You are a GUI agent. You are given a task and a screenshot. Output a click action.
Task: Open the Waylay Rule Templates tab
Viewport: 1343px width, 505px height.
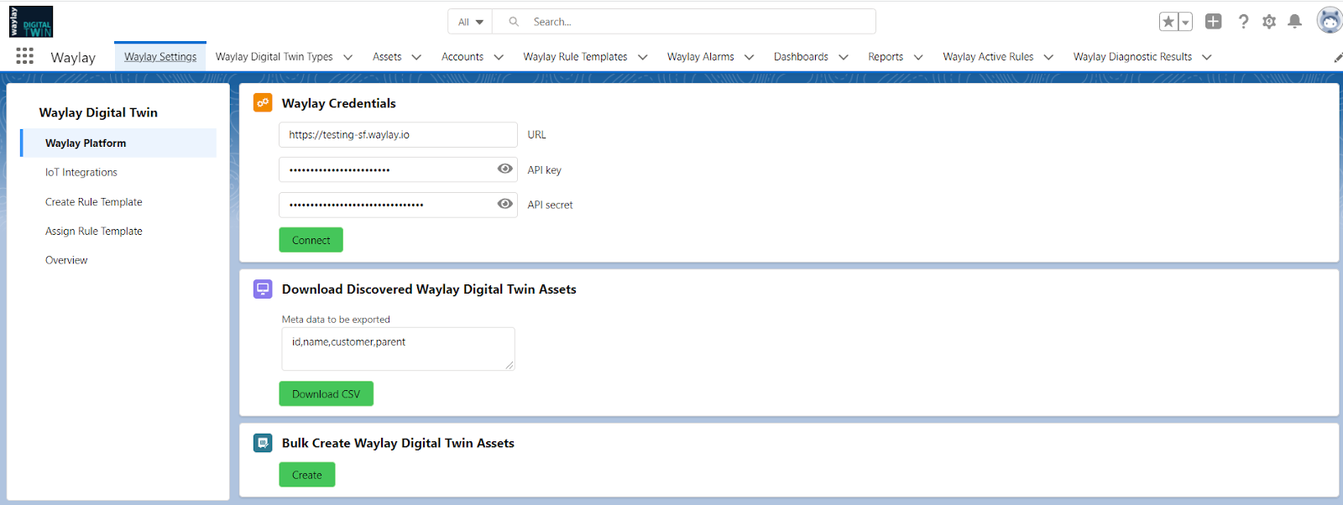click(575, 56)
